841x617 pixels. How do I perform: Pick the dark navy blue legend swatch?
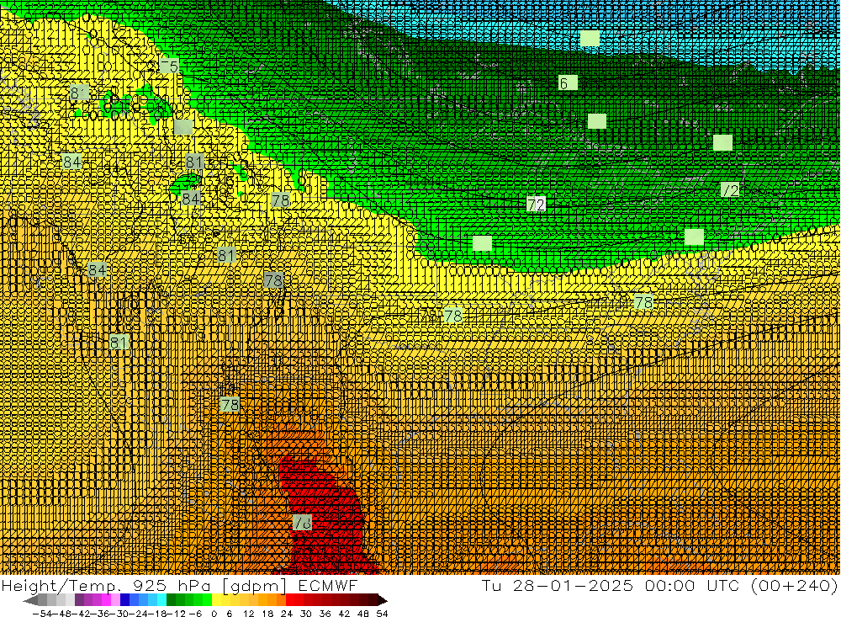(x=124, y=599)
